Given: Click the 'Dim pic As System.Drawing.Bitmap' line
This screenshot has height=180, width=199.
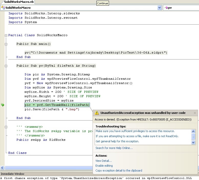Looking at the screenshot, I should click(57, 74).
